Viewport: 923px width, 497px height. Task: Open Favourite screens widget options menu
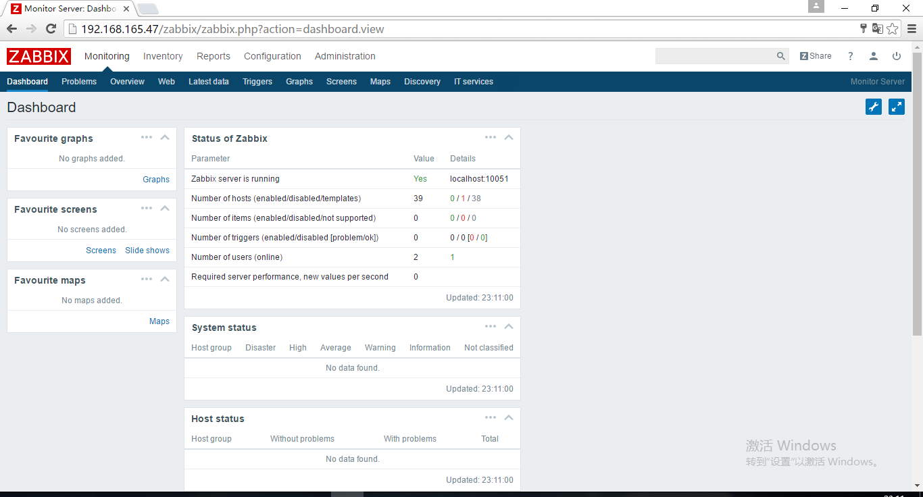click(x=147, y=208)
